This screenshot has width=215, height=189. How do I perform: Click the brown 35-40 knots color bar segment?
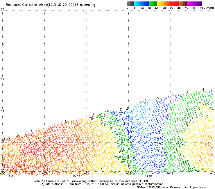tap(183, 3)
